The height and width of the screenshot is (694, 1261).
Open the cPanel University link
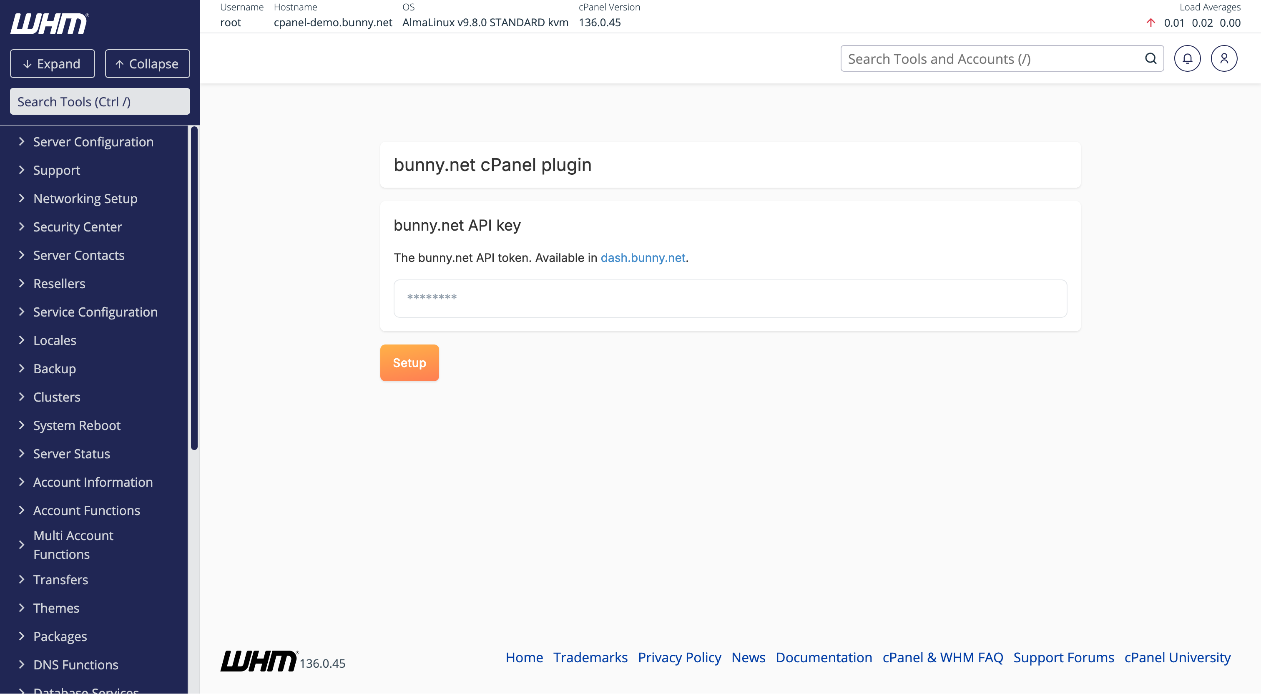click(1177, 657)
